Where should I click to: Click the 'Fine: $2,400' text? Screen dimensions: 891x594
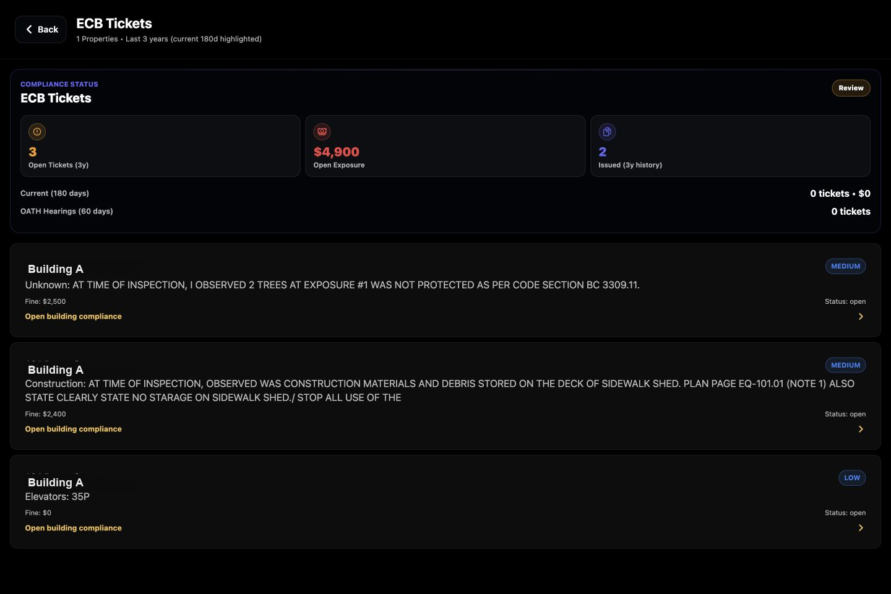click(45, 414)
